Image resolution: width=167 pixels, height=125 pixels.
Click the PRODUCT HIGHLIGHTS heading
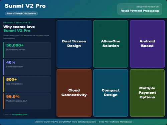click(17, 23)
